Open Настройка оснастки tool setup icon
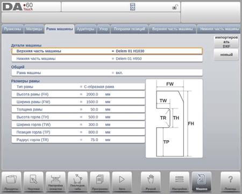Screen dimensions: 242x194 pos(55,182)
